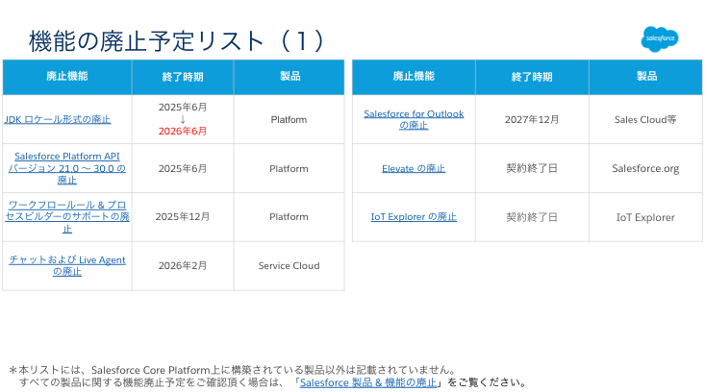The image size is (705, 392).
Task: Click the Sales Cloud等 product cell
Action: pyautogui.click(x=645, y=119)
